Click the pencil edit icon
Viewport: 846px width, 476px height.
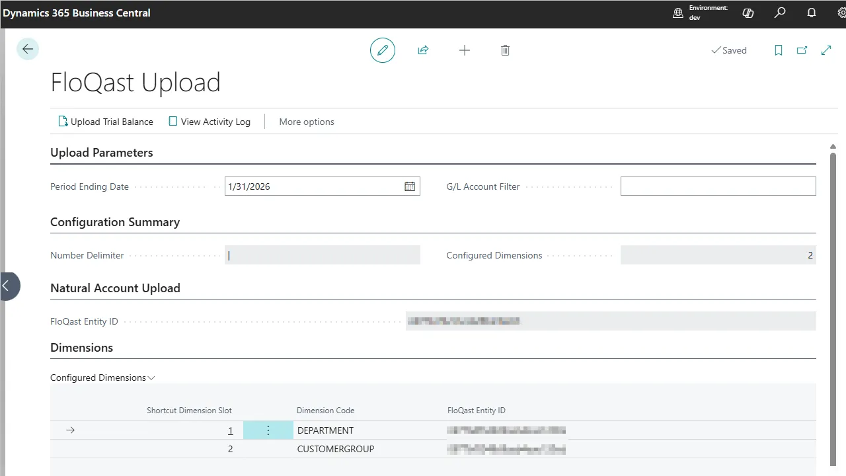[x=383, y=50]
